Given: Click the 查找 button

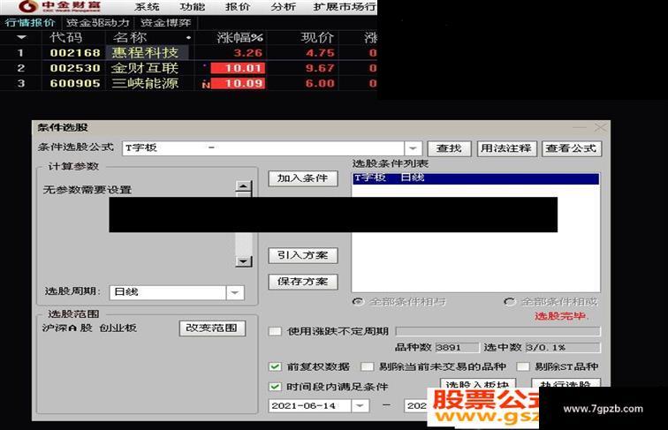Looking at the screenshot, I should pyautogui.click(x=449, y=148).
